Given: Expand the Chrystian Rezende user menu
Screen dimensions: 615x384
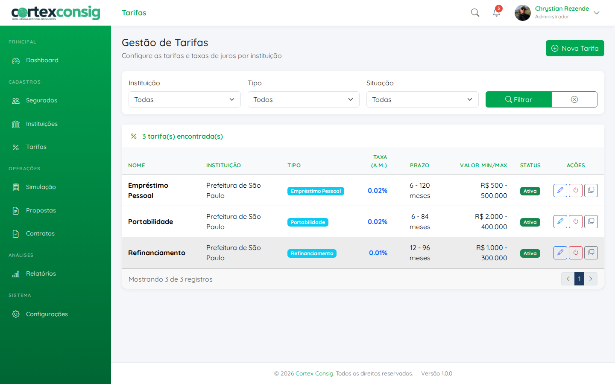Looking at the screenshot, I should tap(596, 13).
